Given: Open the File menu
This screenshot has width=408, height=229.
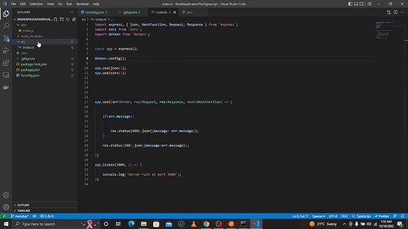Looking at the screenshot, I should (13, 4).
